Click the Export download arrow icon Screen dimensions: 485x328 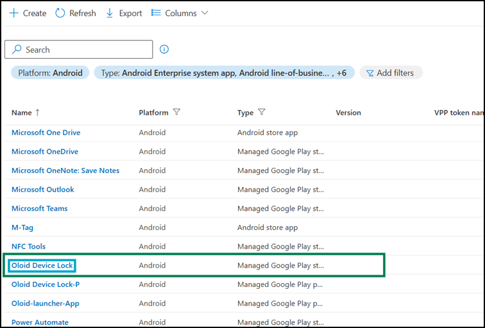[110, 13]
